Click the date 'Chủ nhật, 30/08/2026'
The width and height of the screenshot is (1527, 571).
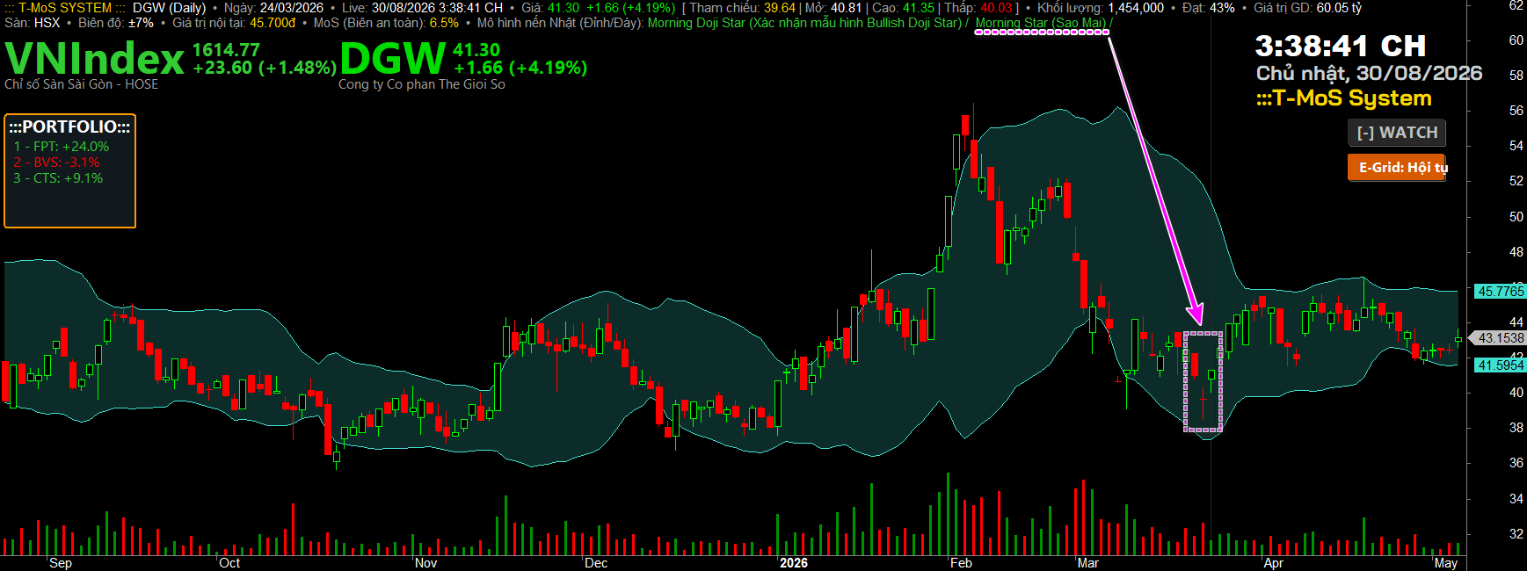tap(1370, 73)
